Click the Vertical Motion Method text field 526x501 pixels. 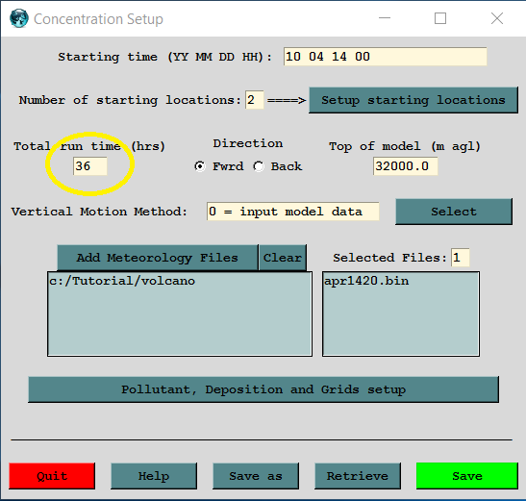pyautogui.click(x=293, y=212)
